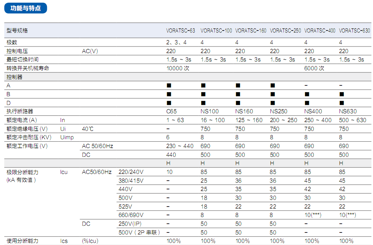Click controller D square mark under VORATSC-100

203,103
